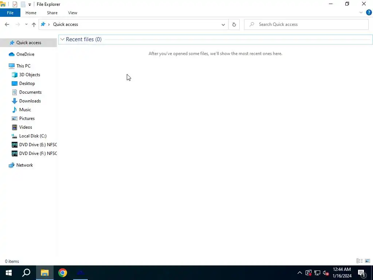Open DVD Drive (E:) in sidebar
The height and width of the screenshot is (280, 373).
[x=38, y=145]
